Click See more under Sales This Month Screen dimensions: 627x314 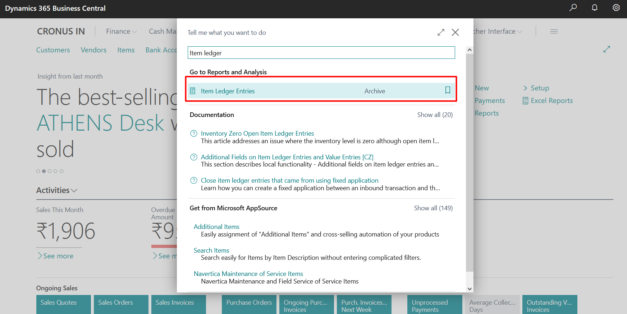[55, 256]
